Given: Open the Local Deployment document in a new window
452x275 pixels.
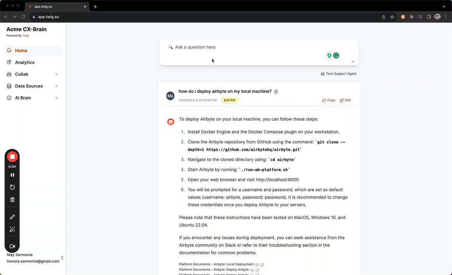Looking at the screenshot, I should click(x=262, y=265).
